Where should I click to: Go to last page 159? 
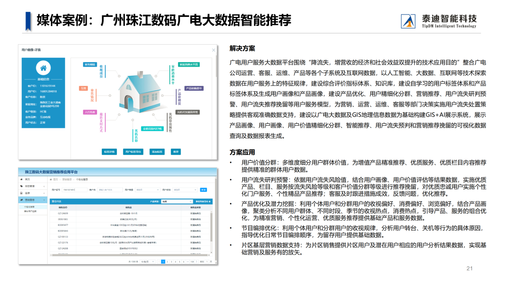tap(192, 262)
